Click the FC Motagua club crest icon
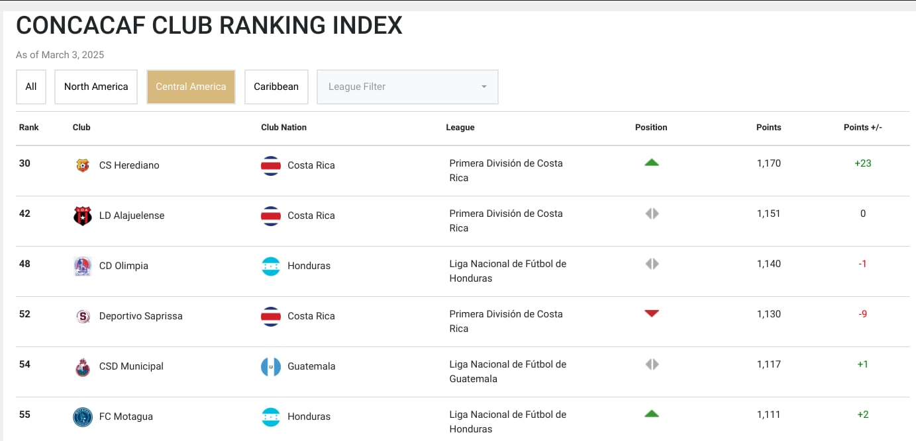Screen dimensions: 916x441 tap(82, 417)
